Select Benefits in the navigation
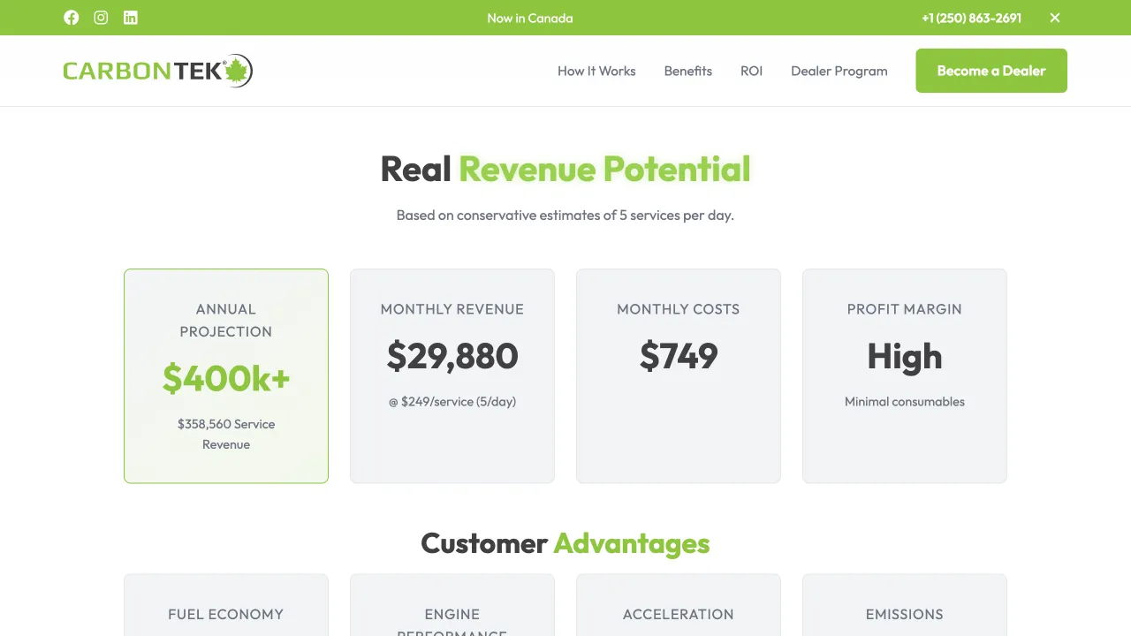The height and width of the screenshot is (636, 1131). pos(688,71)
